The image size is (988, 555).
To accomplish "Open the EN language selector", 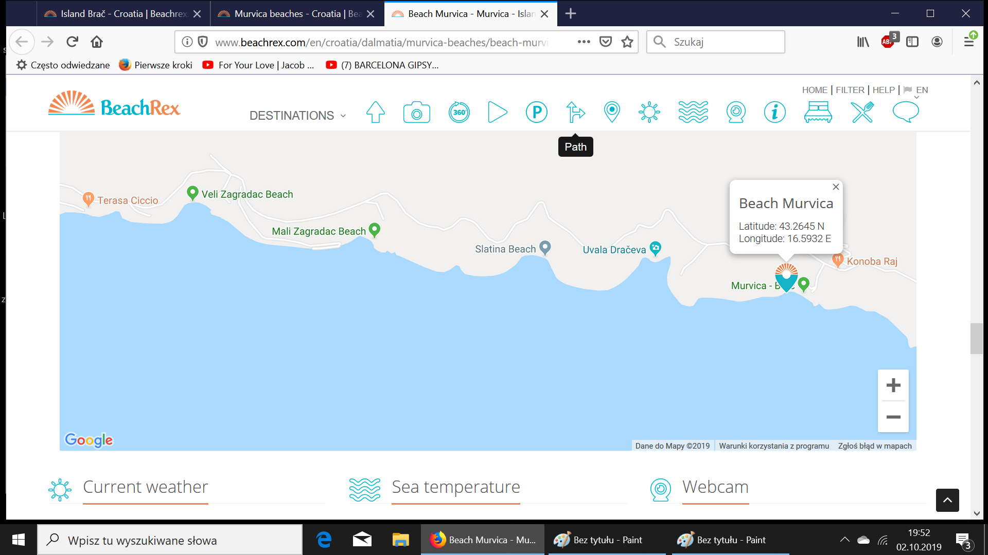I will [921, 90].
